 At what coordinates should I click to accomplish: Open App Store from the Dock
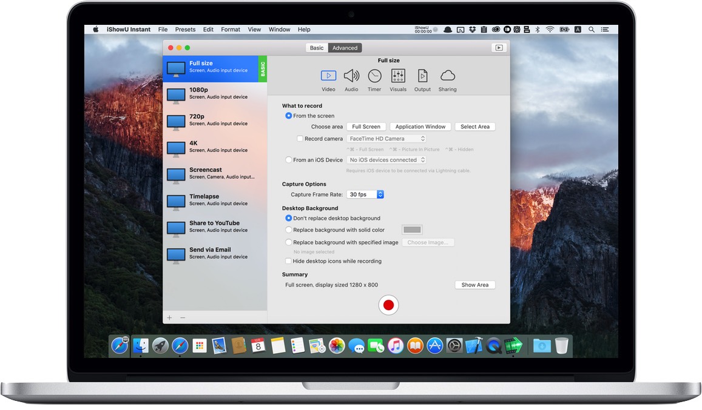coord(434,346)
